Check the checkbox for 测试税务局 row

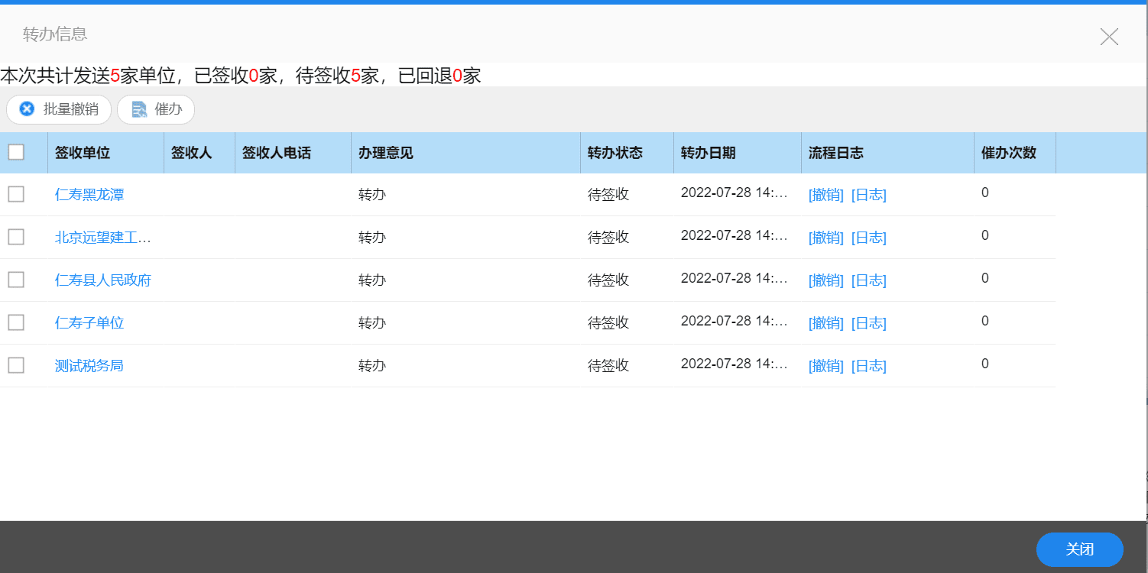(x=16, y=365)
